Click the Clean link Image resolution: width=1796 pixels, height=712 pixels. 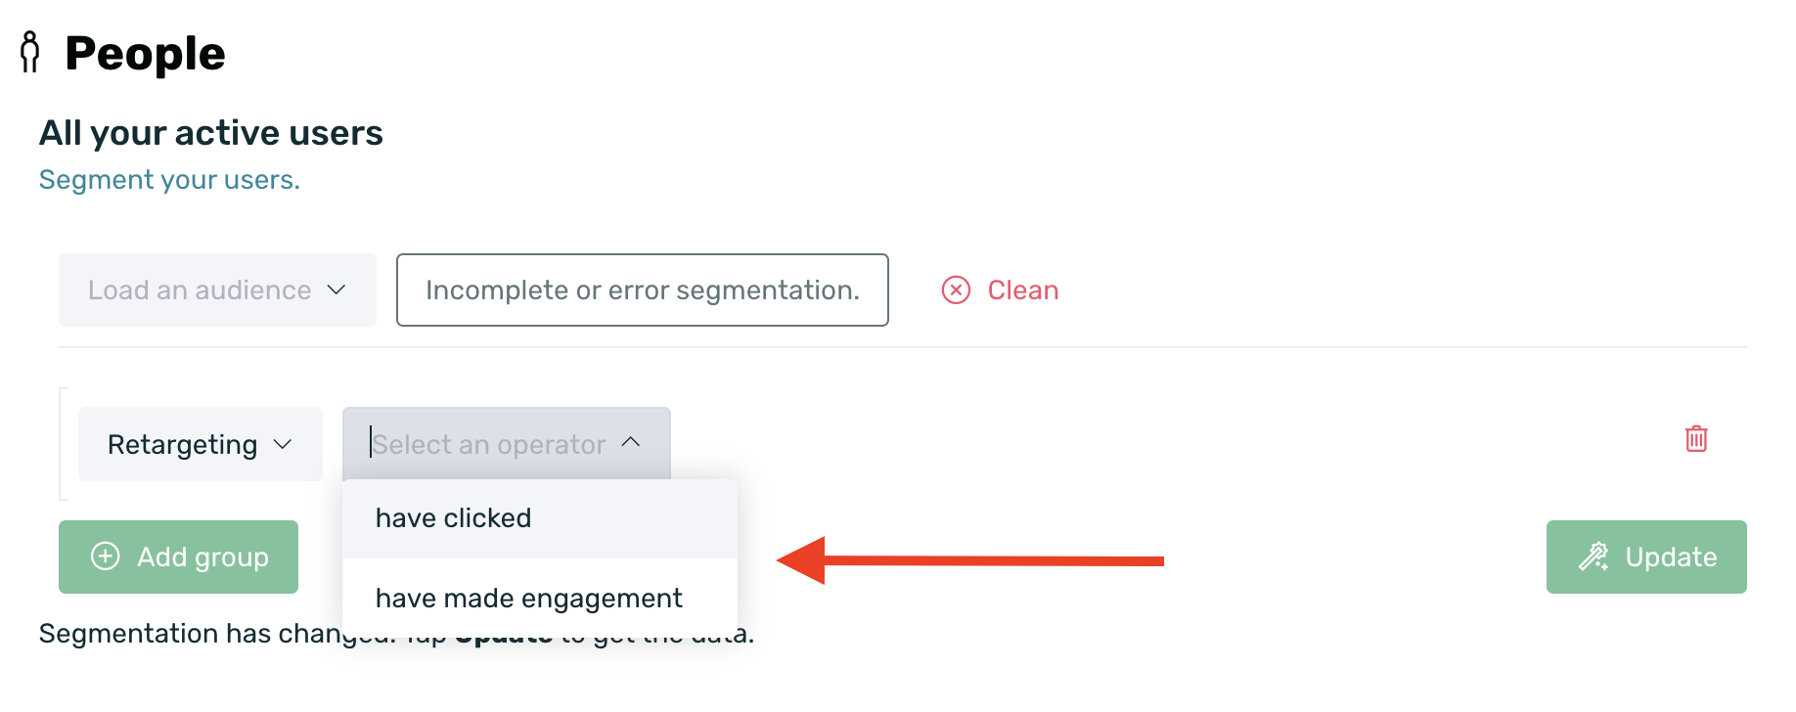[1022, 290]
